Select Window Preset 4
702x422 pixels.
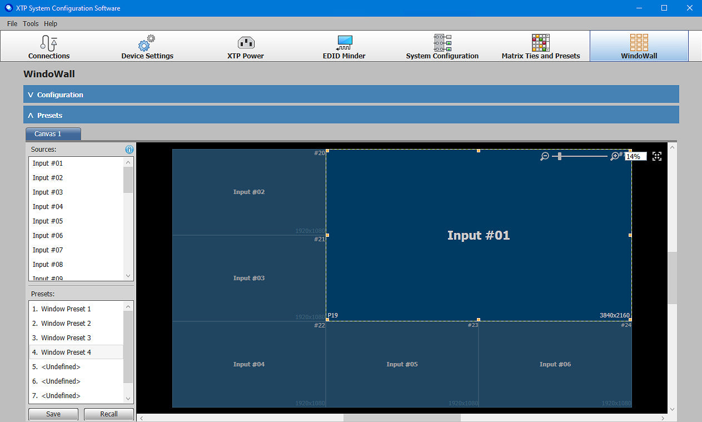click(76, 353)
